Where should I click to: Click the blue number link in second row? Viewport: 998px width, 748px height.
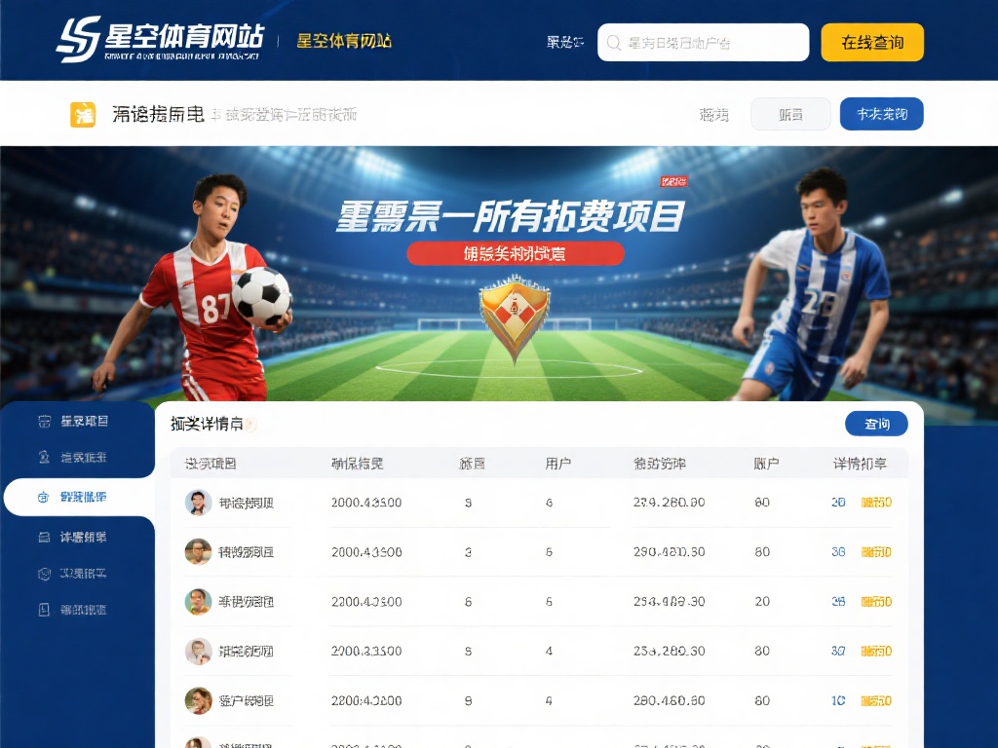tap(838, 552)
